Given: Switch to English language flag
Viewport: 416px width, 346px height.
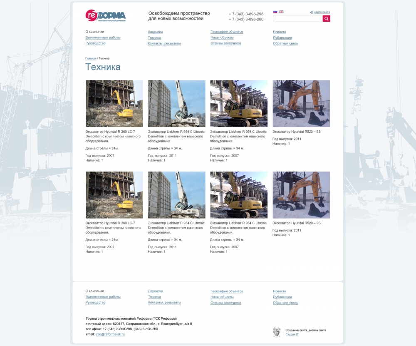Looking at the screenshot, I should pos(281,12).
